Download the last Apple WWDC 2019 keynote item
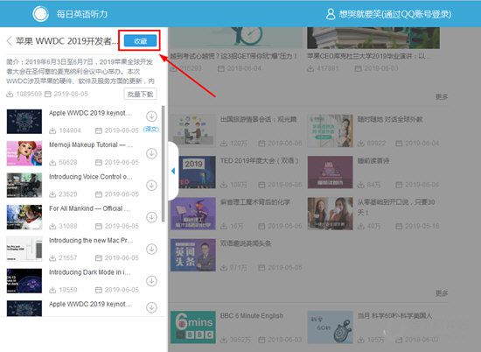Image resolution: width=481 pixels, height=352 pixels. point(151,307)
